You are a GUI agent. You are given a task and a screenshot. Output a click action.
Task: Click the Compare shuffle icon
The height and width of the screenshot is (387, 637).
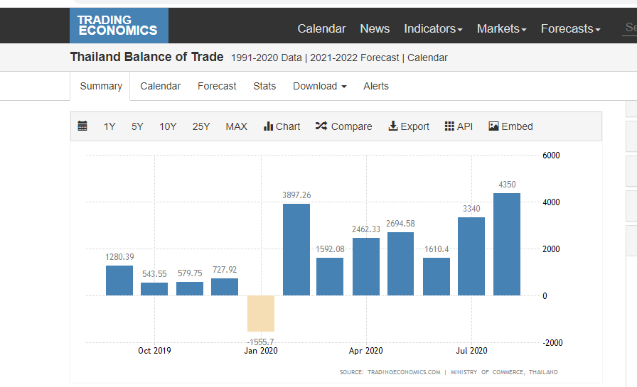pyautogui.click(x=321, y=126)
